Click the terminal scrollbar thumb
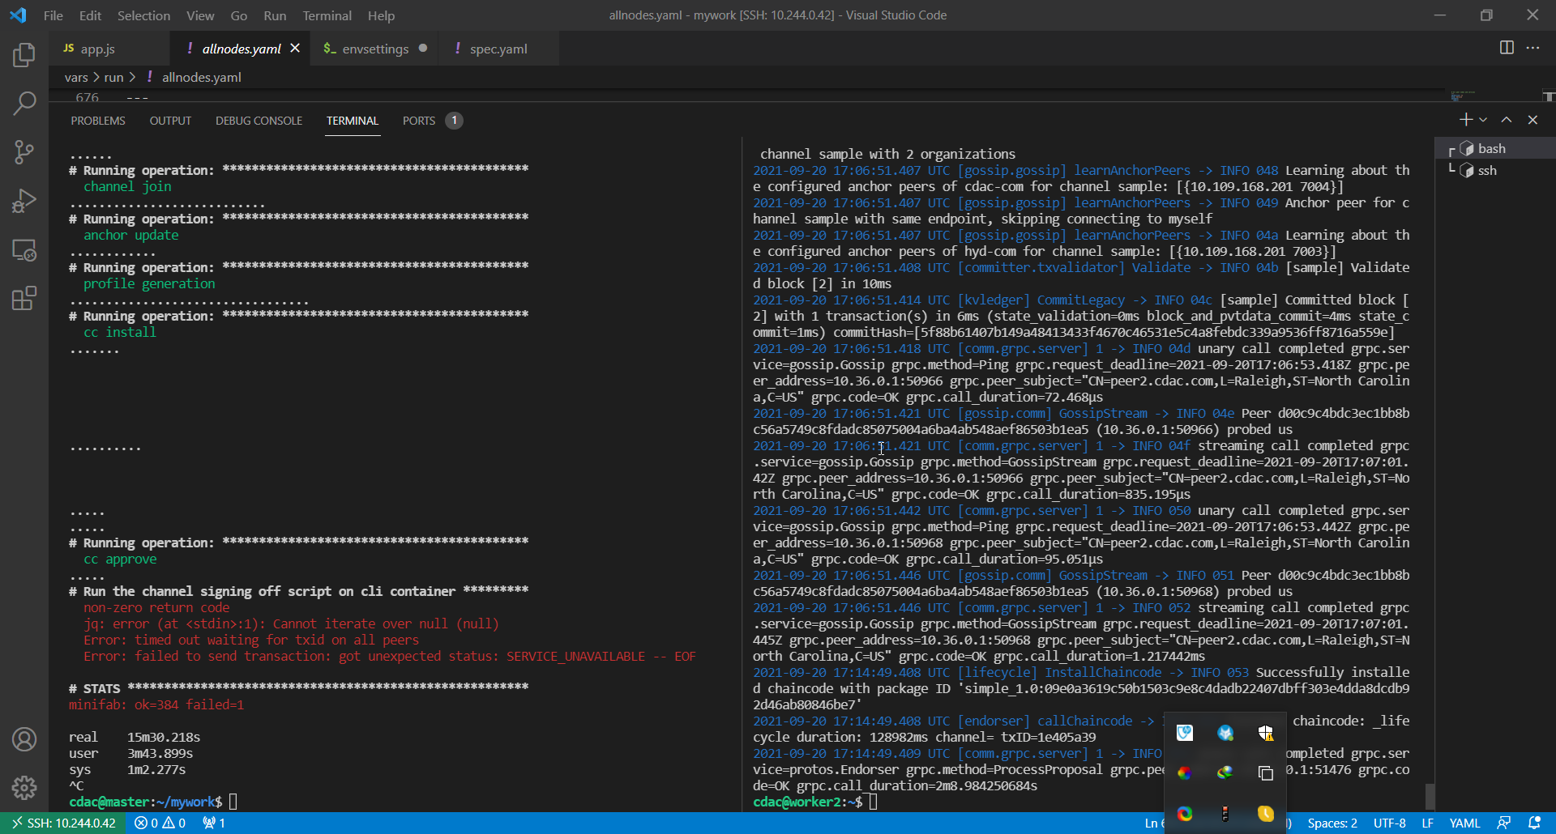Screen dimensions: 1556x834 pos(1430,795)
